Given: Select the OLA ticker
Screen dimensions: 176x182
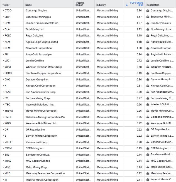Looking at the screenshot, I should [7, 29].
